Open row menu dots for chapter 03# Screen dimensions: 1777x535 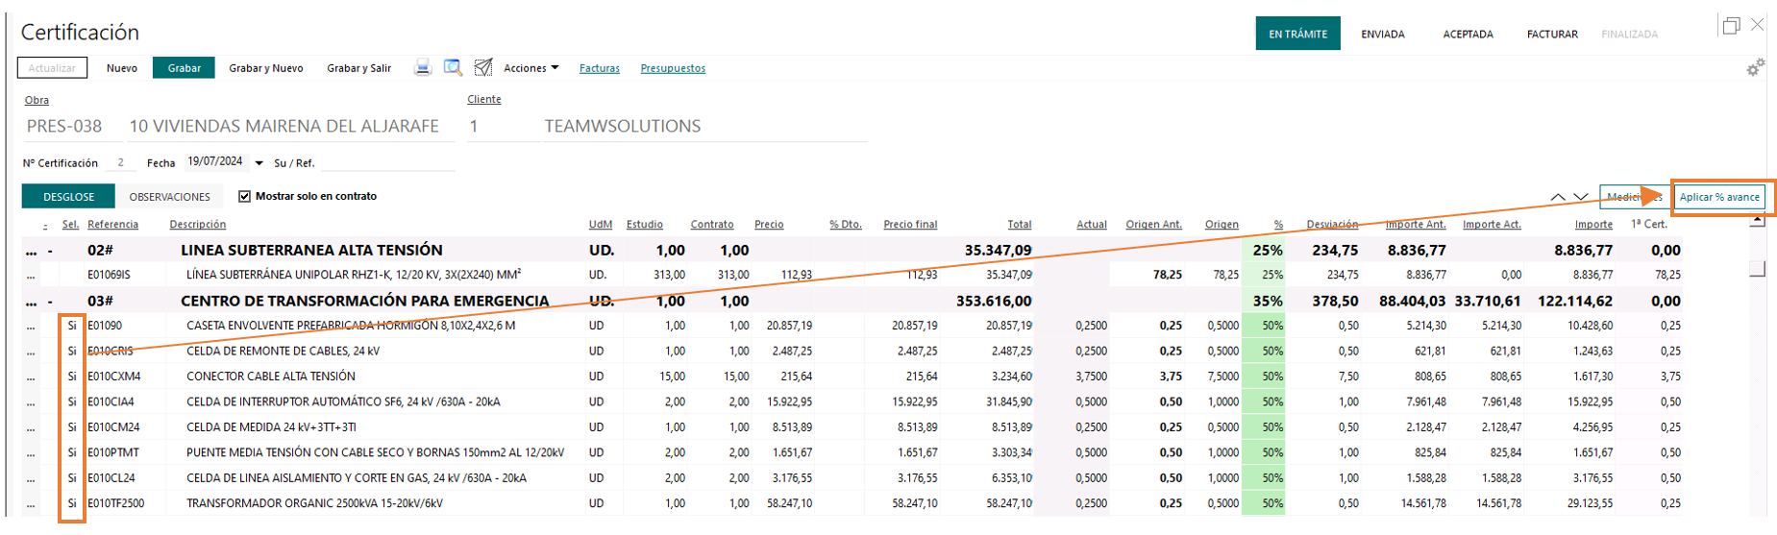32,302
